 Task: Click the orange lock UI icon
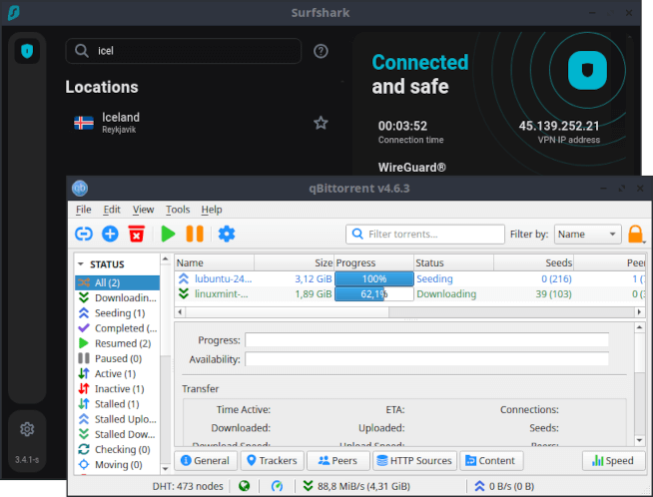point(635,234)
